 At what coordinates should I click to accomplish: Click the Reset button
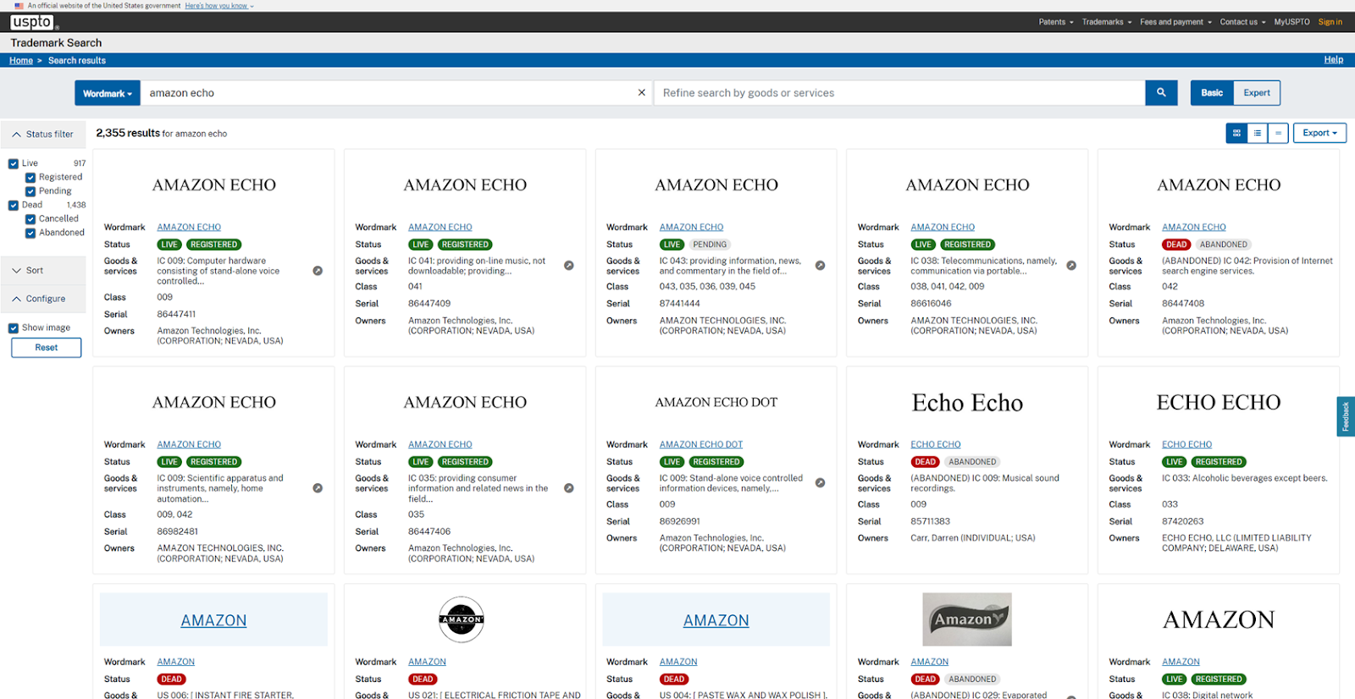47,348
